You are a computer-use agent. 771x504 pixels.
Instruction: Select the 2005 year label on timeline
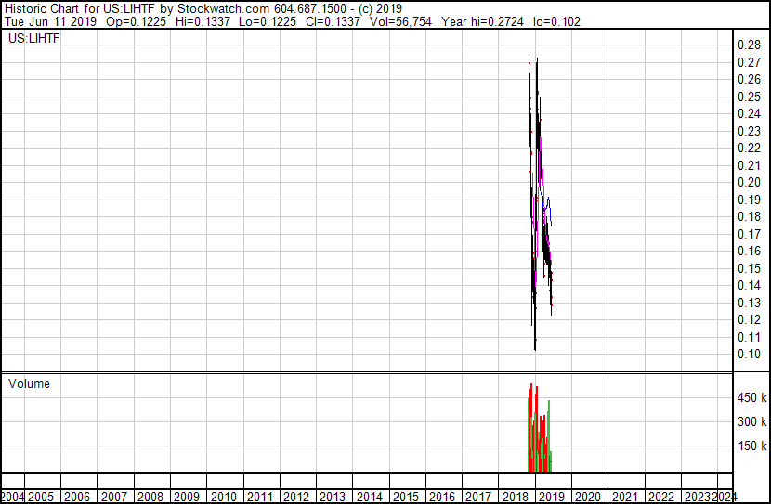pyautogui.click(x=40, y=497)
